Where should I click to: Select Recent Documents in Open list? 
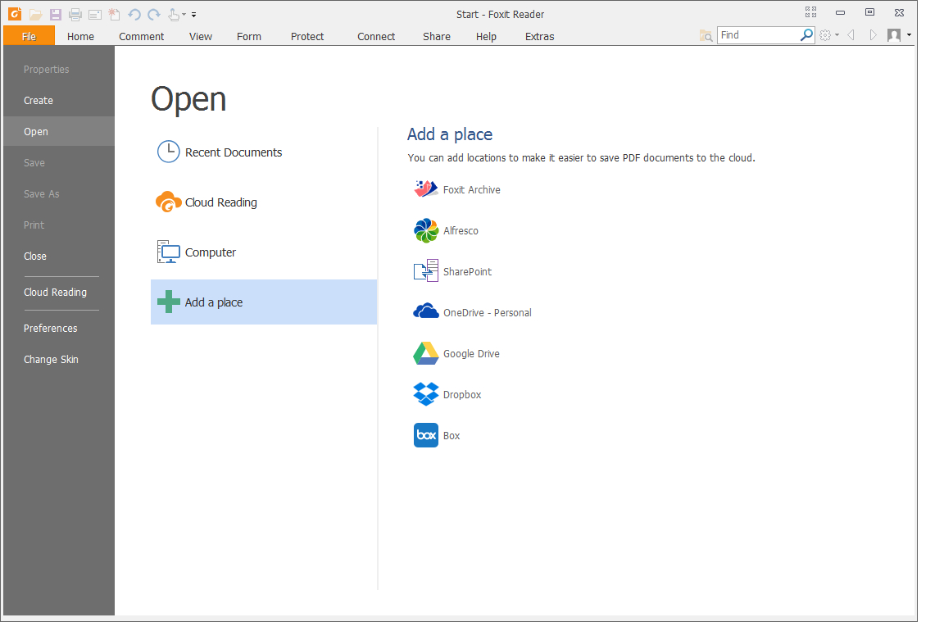pos(234,152)
